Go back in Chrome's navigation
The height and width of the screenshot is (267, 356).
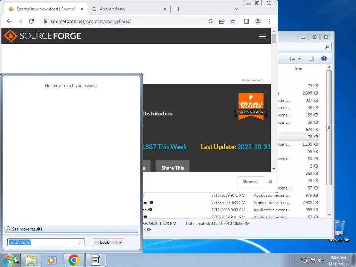pyautogui.click(x=9, y=21)
